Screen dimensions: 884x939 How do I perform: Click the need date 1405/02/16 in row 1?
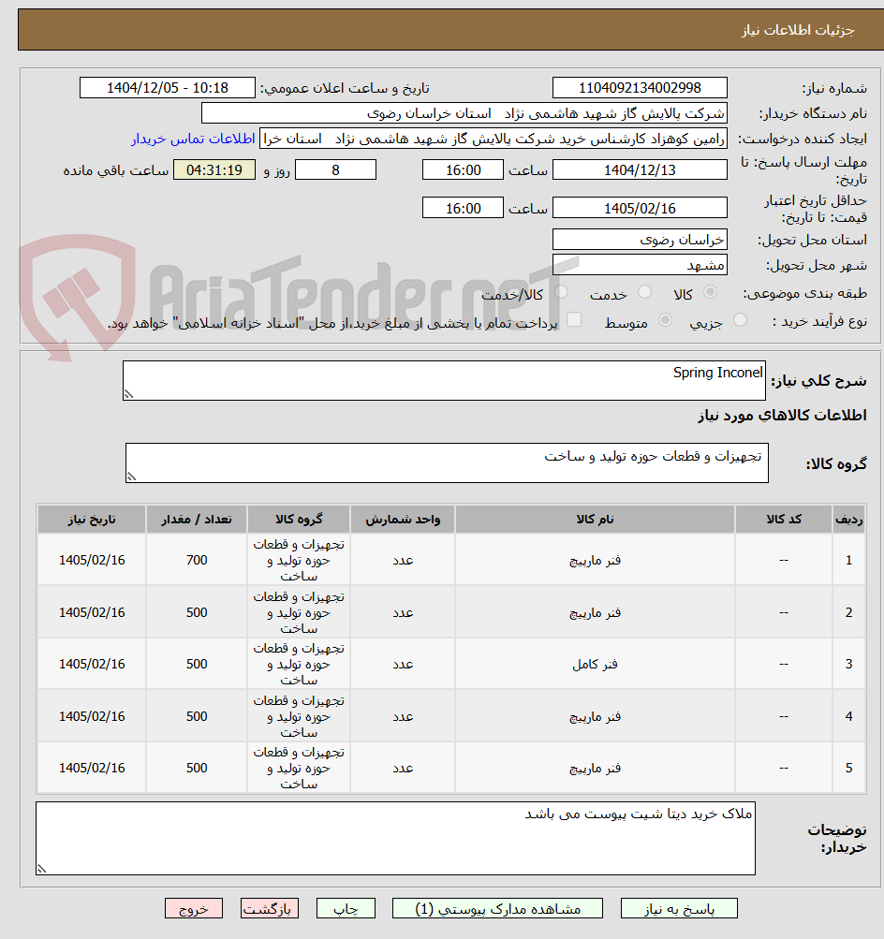coord(92,561)
